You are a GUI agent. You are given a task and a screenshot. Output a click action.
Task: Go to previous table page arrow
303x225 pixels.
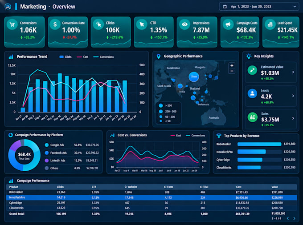pyautogui.click(x=288, y=218)
